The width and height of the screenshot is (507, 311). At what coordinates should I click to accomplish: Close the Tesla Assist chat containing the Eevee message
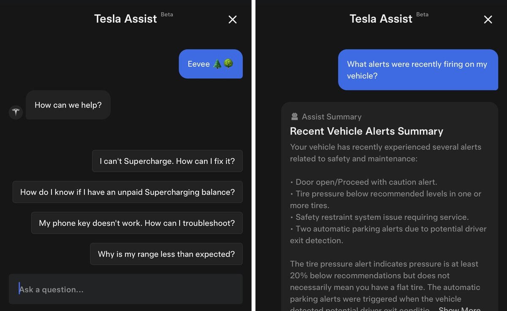click(x=232, y=19)
